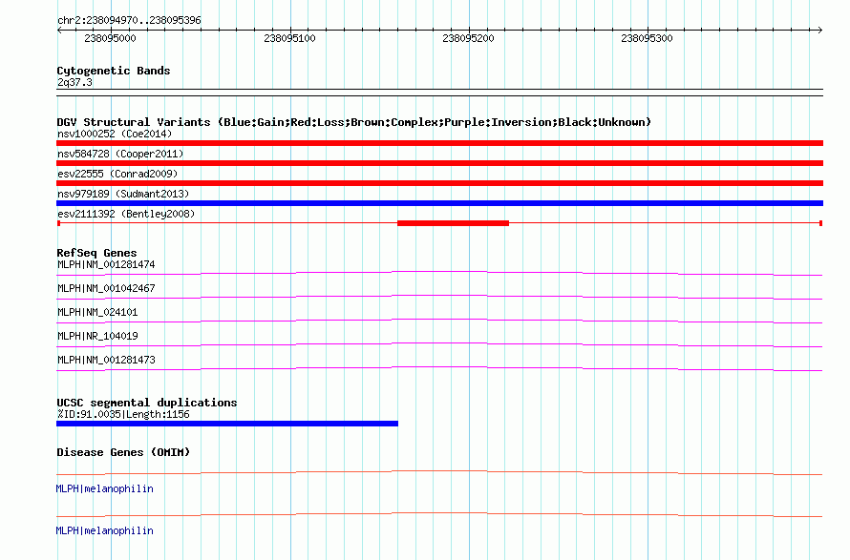850x560 pixels.
Task: Click the %ID:91.0035|Length:1156 duplication label
Action: [123, 415]
